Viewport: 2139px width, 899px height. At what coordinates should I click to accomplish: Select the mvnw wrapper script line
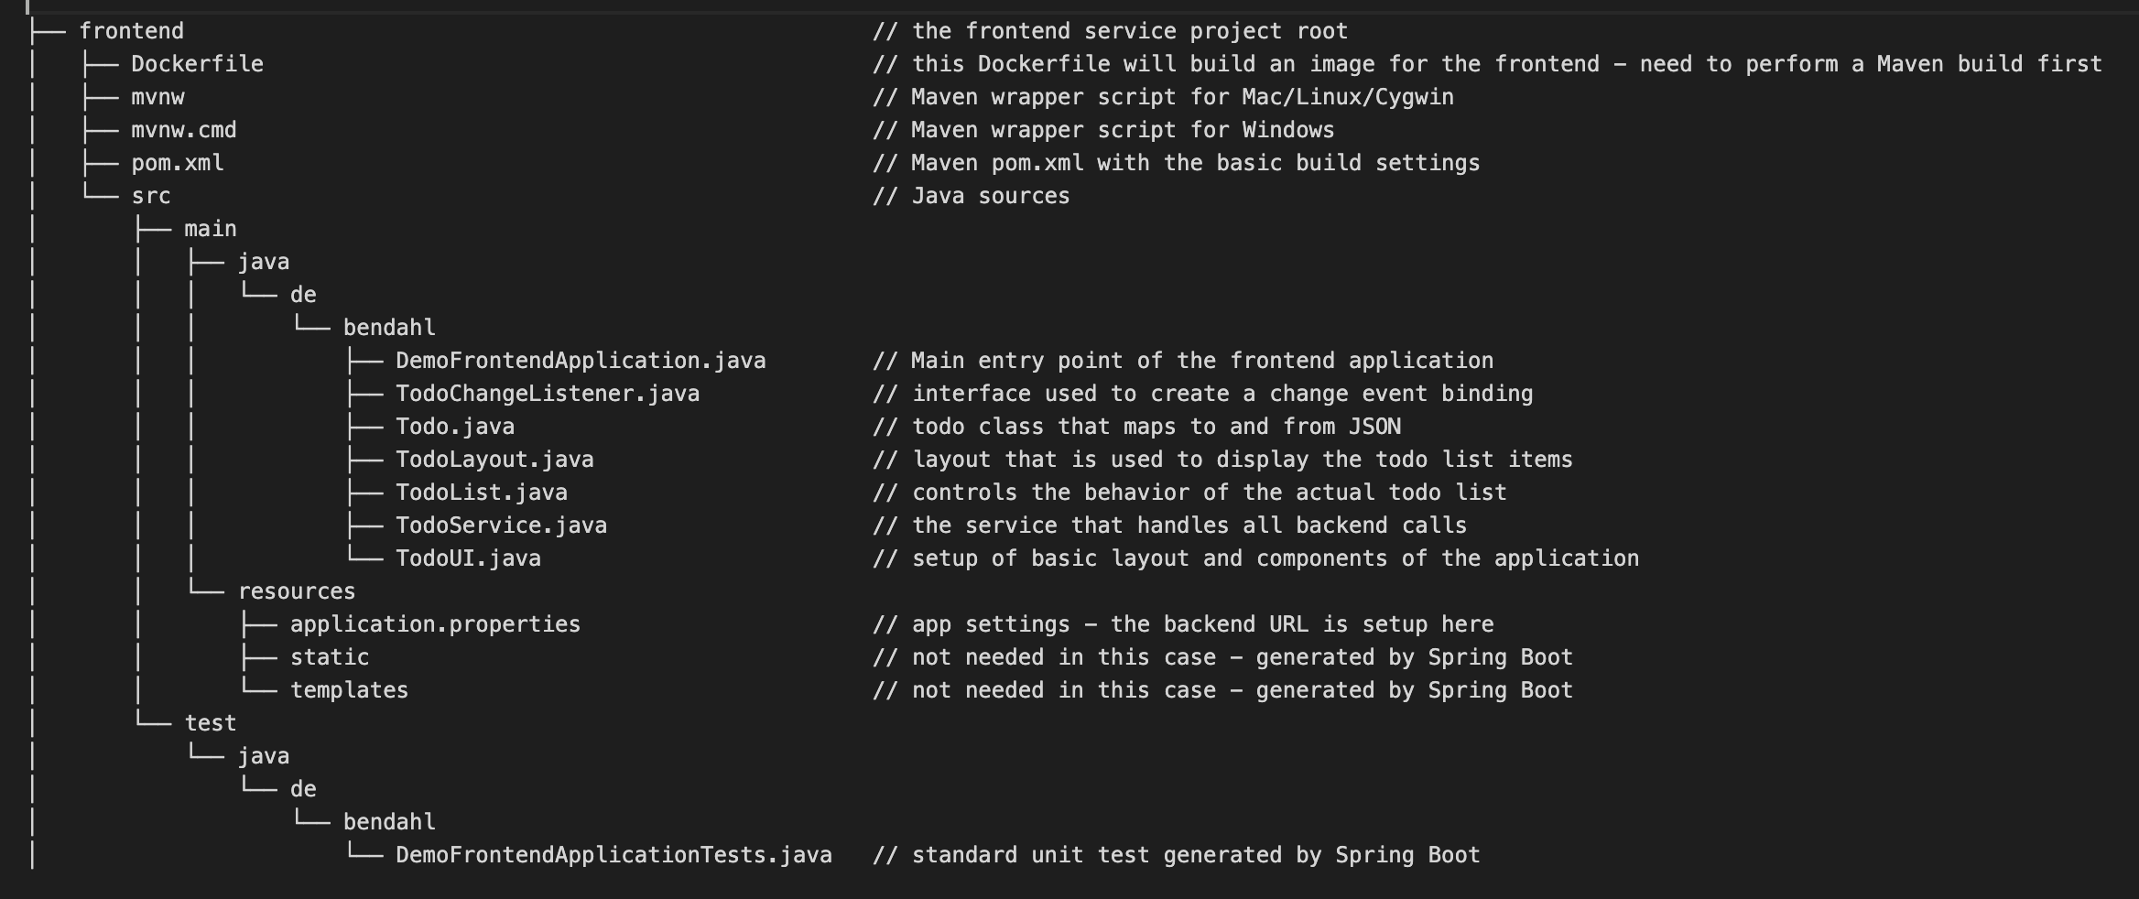[x=157, y=97]
